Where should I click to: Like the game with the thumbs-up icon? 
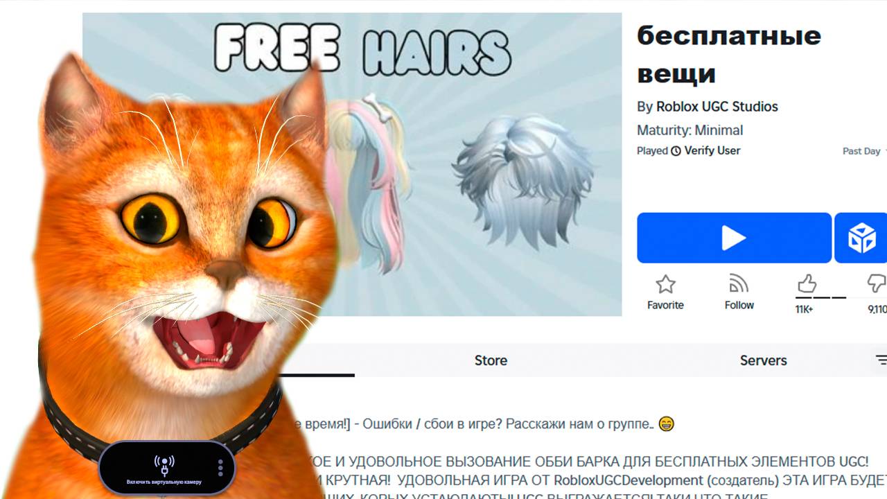[x=807, y=283]
